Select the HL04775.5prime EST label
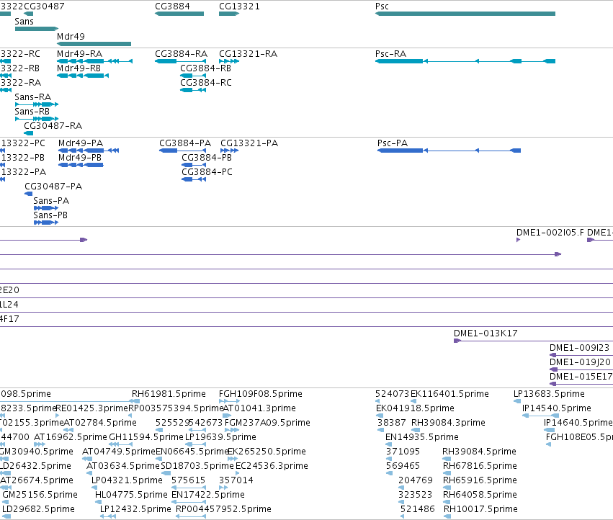 pyautogui.click(x=131, y=495)
